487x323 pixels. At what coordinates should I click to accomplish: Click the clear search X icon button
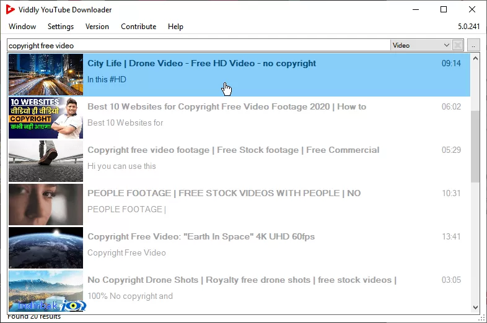tap(457, 45)
